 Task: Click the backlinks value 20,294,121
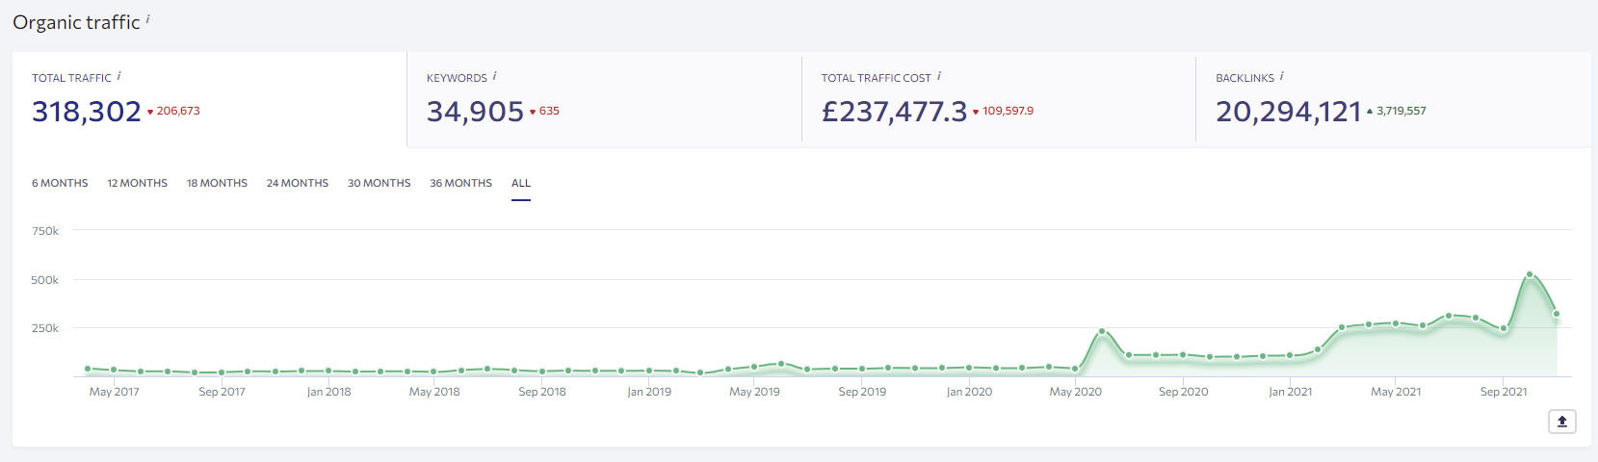[x=1289, y=112]
